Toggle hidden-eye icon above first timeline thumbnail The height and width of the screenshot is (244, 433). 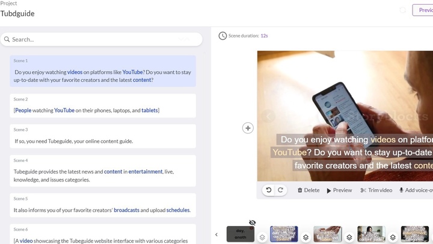(x=252, y=223)
